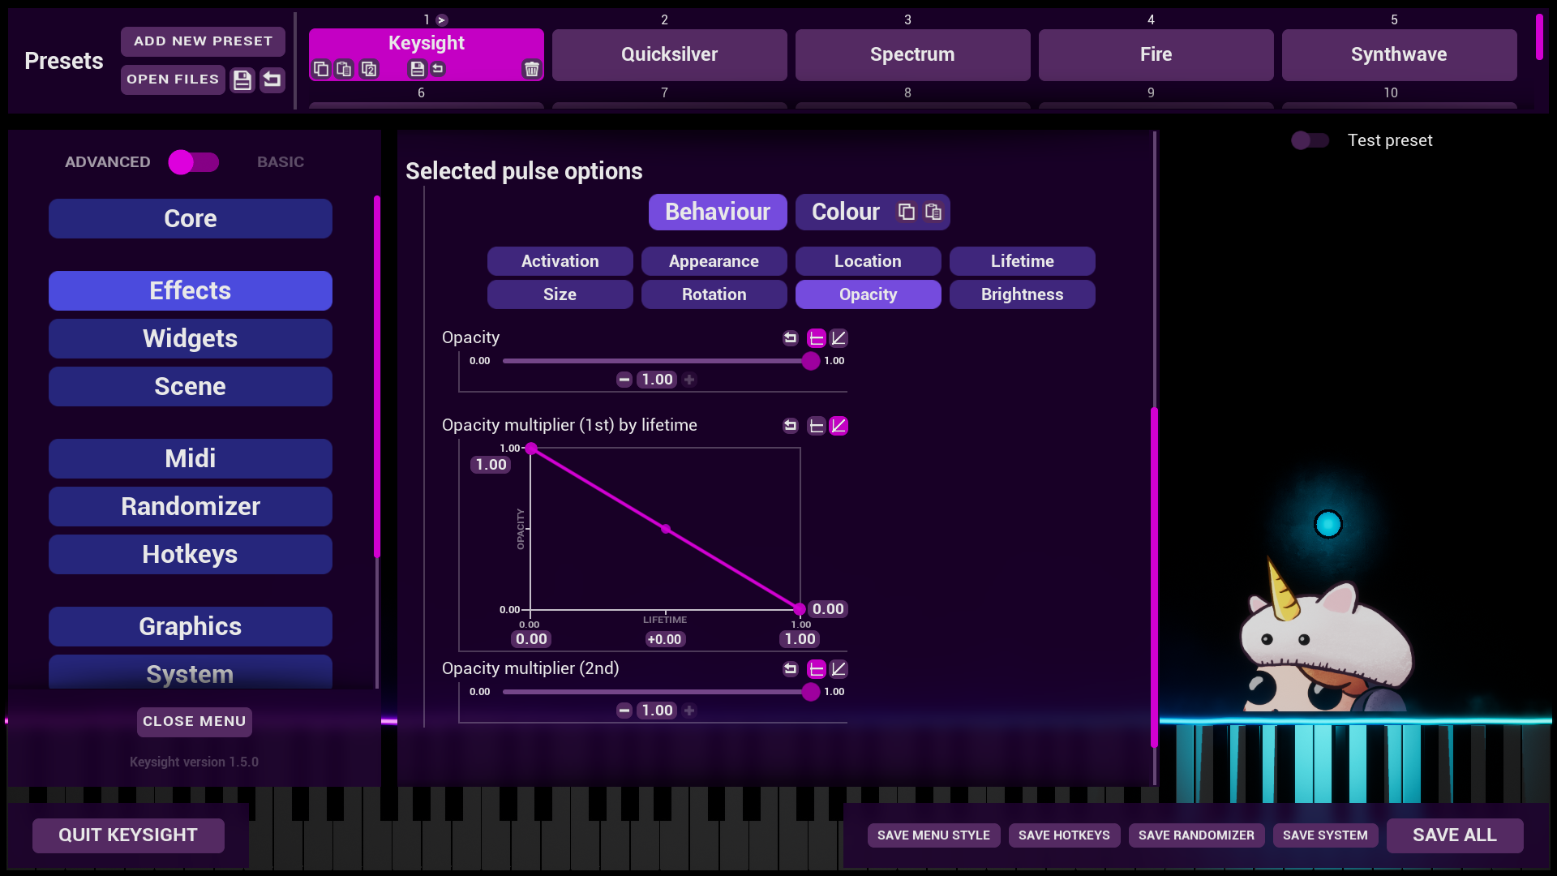Click the copy icon on Keysight preset
Image resolution: width=1557 pixels, height=876 pixels.
click(x=321, y=69)
